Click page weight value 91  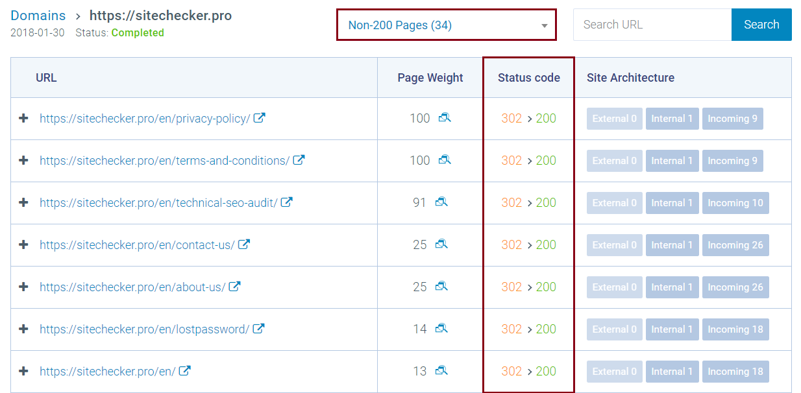pyautogui.click(x=419, y=203)
